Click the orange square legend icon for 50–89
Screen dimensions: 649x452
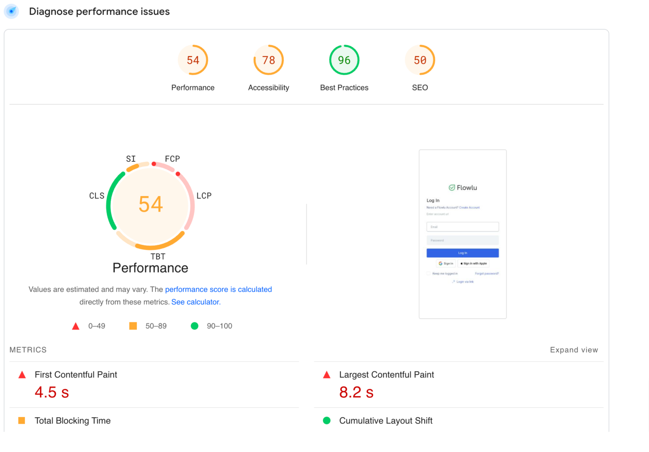coord(133,326)
